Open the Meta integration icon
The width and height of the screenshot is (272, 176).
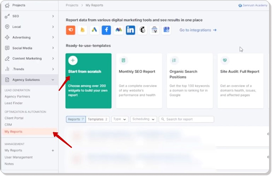point(118,30)
